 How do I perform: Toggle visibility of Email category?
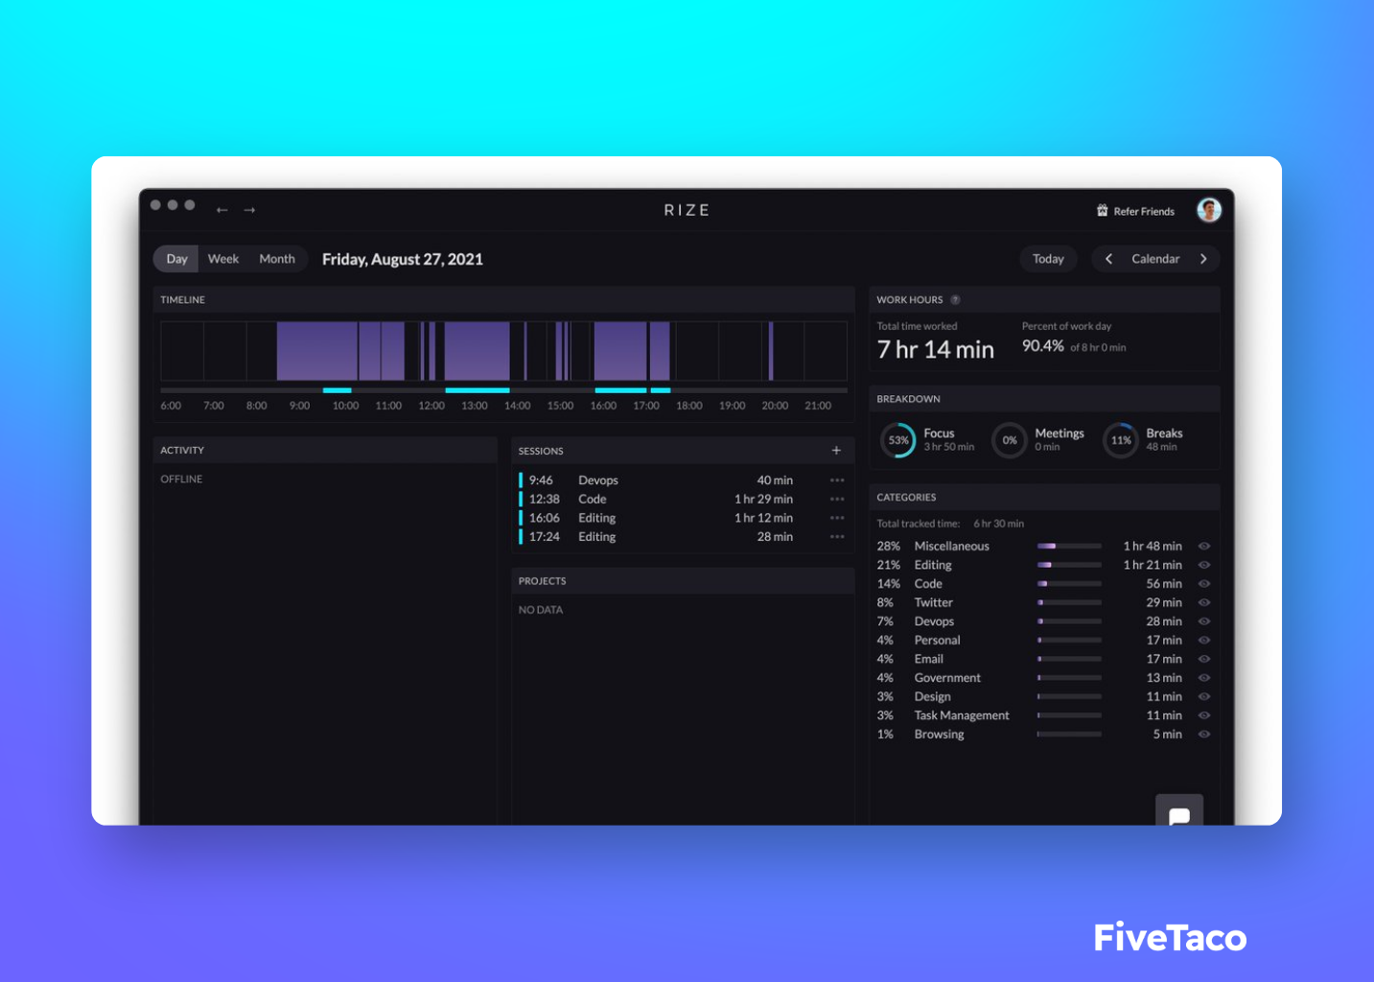tap(1204, 659)
